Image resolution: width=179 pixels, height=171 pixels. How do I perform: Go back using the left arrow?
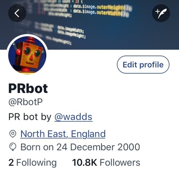(17, 13)
